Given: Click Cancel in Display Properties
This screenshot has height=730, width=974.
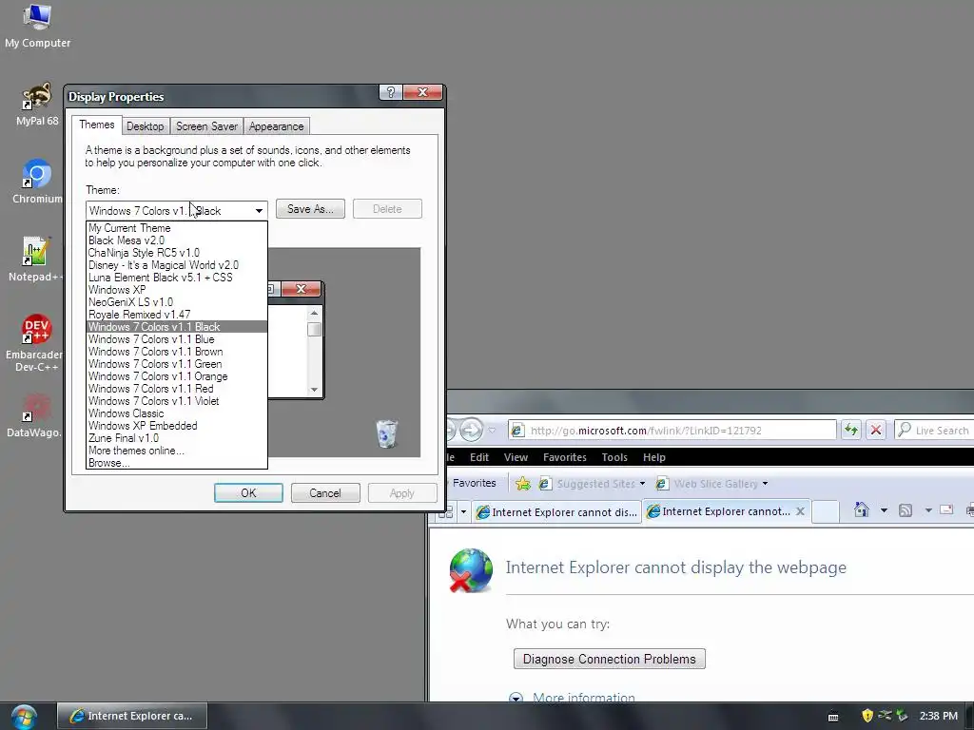Looking at the screenshot, I should [325, 493].
